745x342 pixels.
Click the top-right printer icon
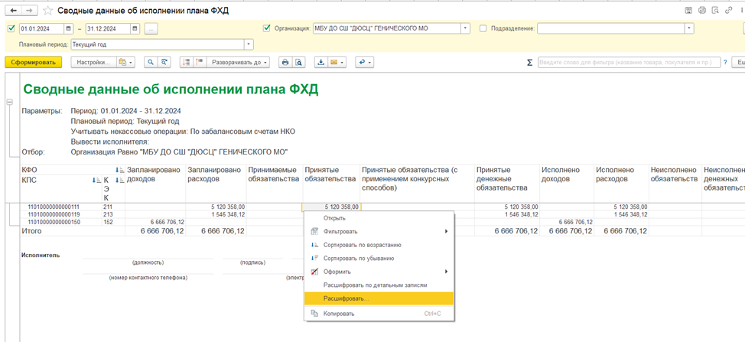[x=701, y=11]
